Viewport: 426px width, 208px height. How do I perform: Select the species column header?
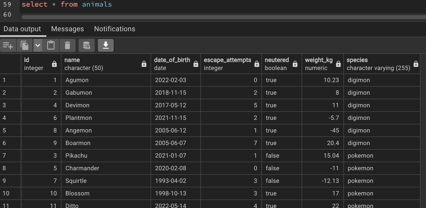click(382, 64)
